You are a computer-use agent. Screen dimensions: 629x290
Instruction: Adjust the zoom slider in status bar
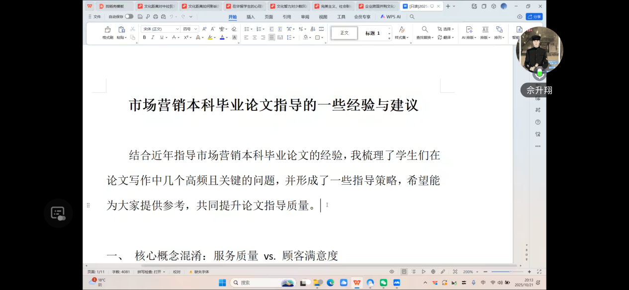pyautogui.click(x=510, y=272)
